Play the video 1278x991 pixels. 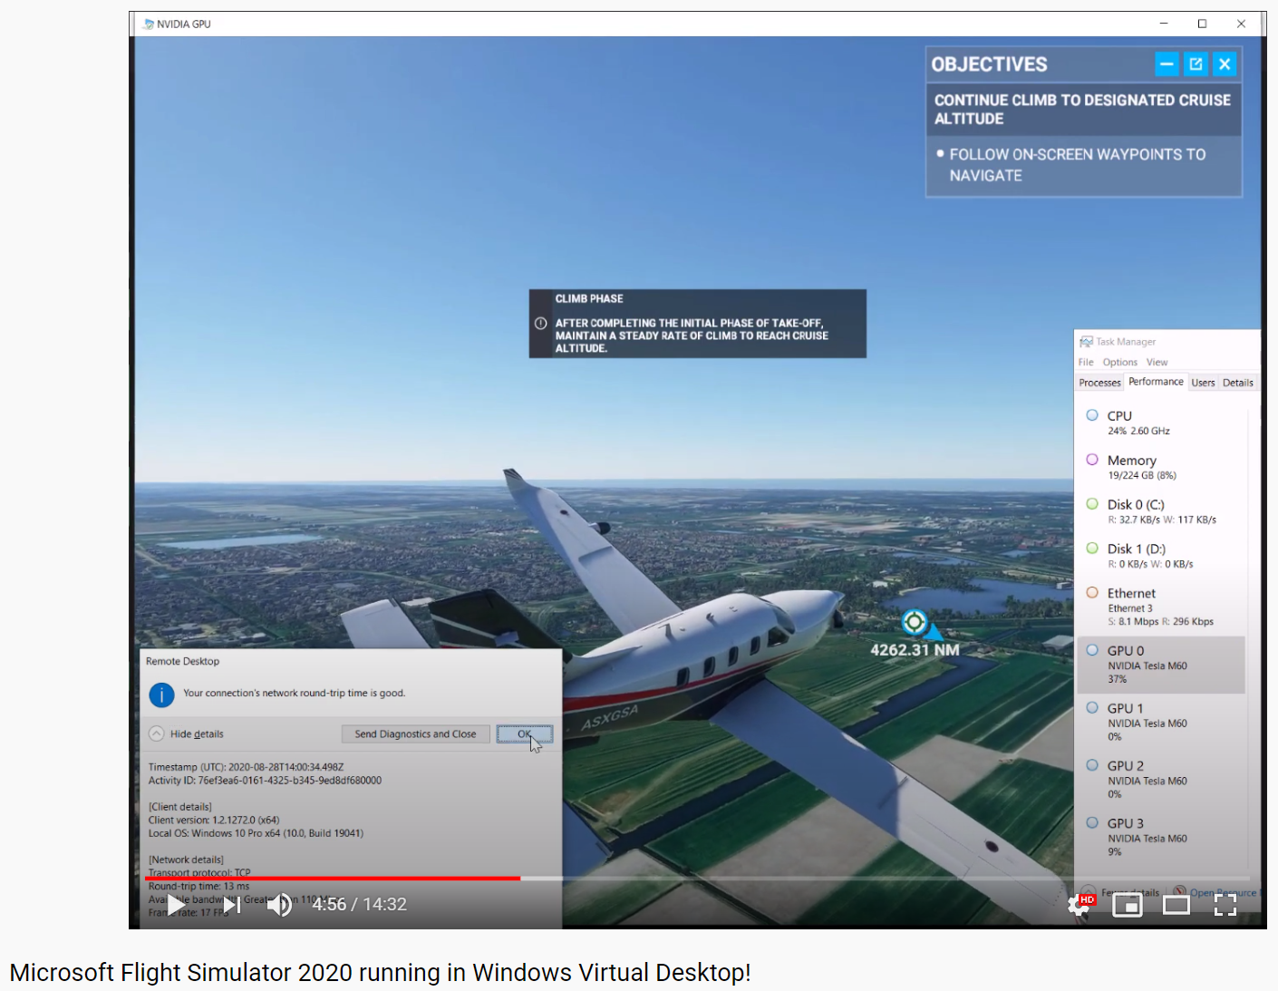[177, 904]
